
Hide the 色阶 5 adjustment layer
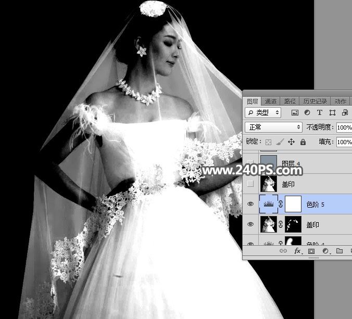click(x=250, y=205)
